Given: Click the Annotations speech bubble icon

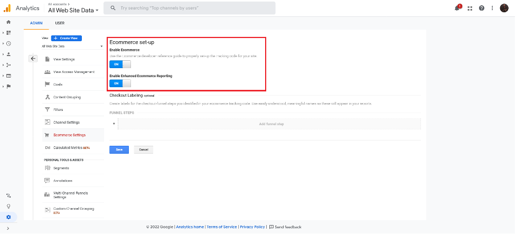Looking at the screenshot, I should pyautogui.click(x=47, y=181).
